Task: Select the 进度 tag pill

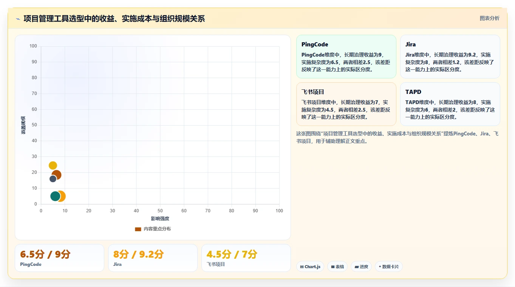Action: pyautogui.click(x=361, y=267)
